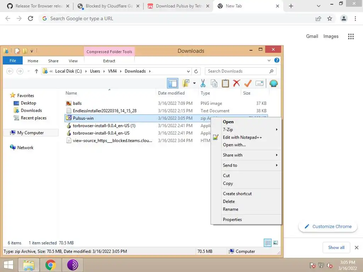Expand the 7-Zip submenu
Image resolution: width=363 pixels, height=272 pixels.
coord(246,130)
